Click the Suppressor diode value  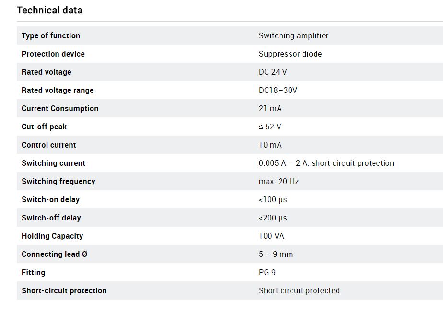(290, 54)
